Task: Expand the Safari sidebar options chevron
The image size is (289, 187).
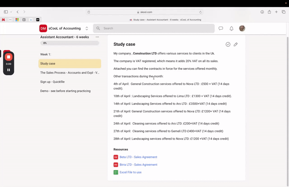Action: (x=11, y=12)
